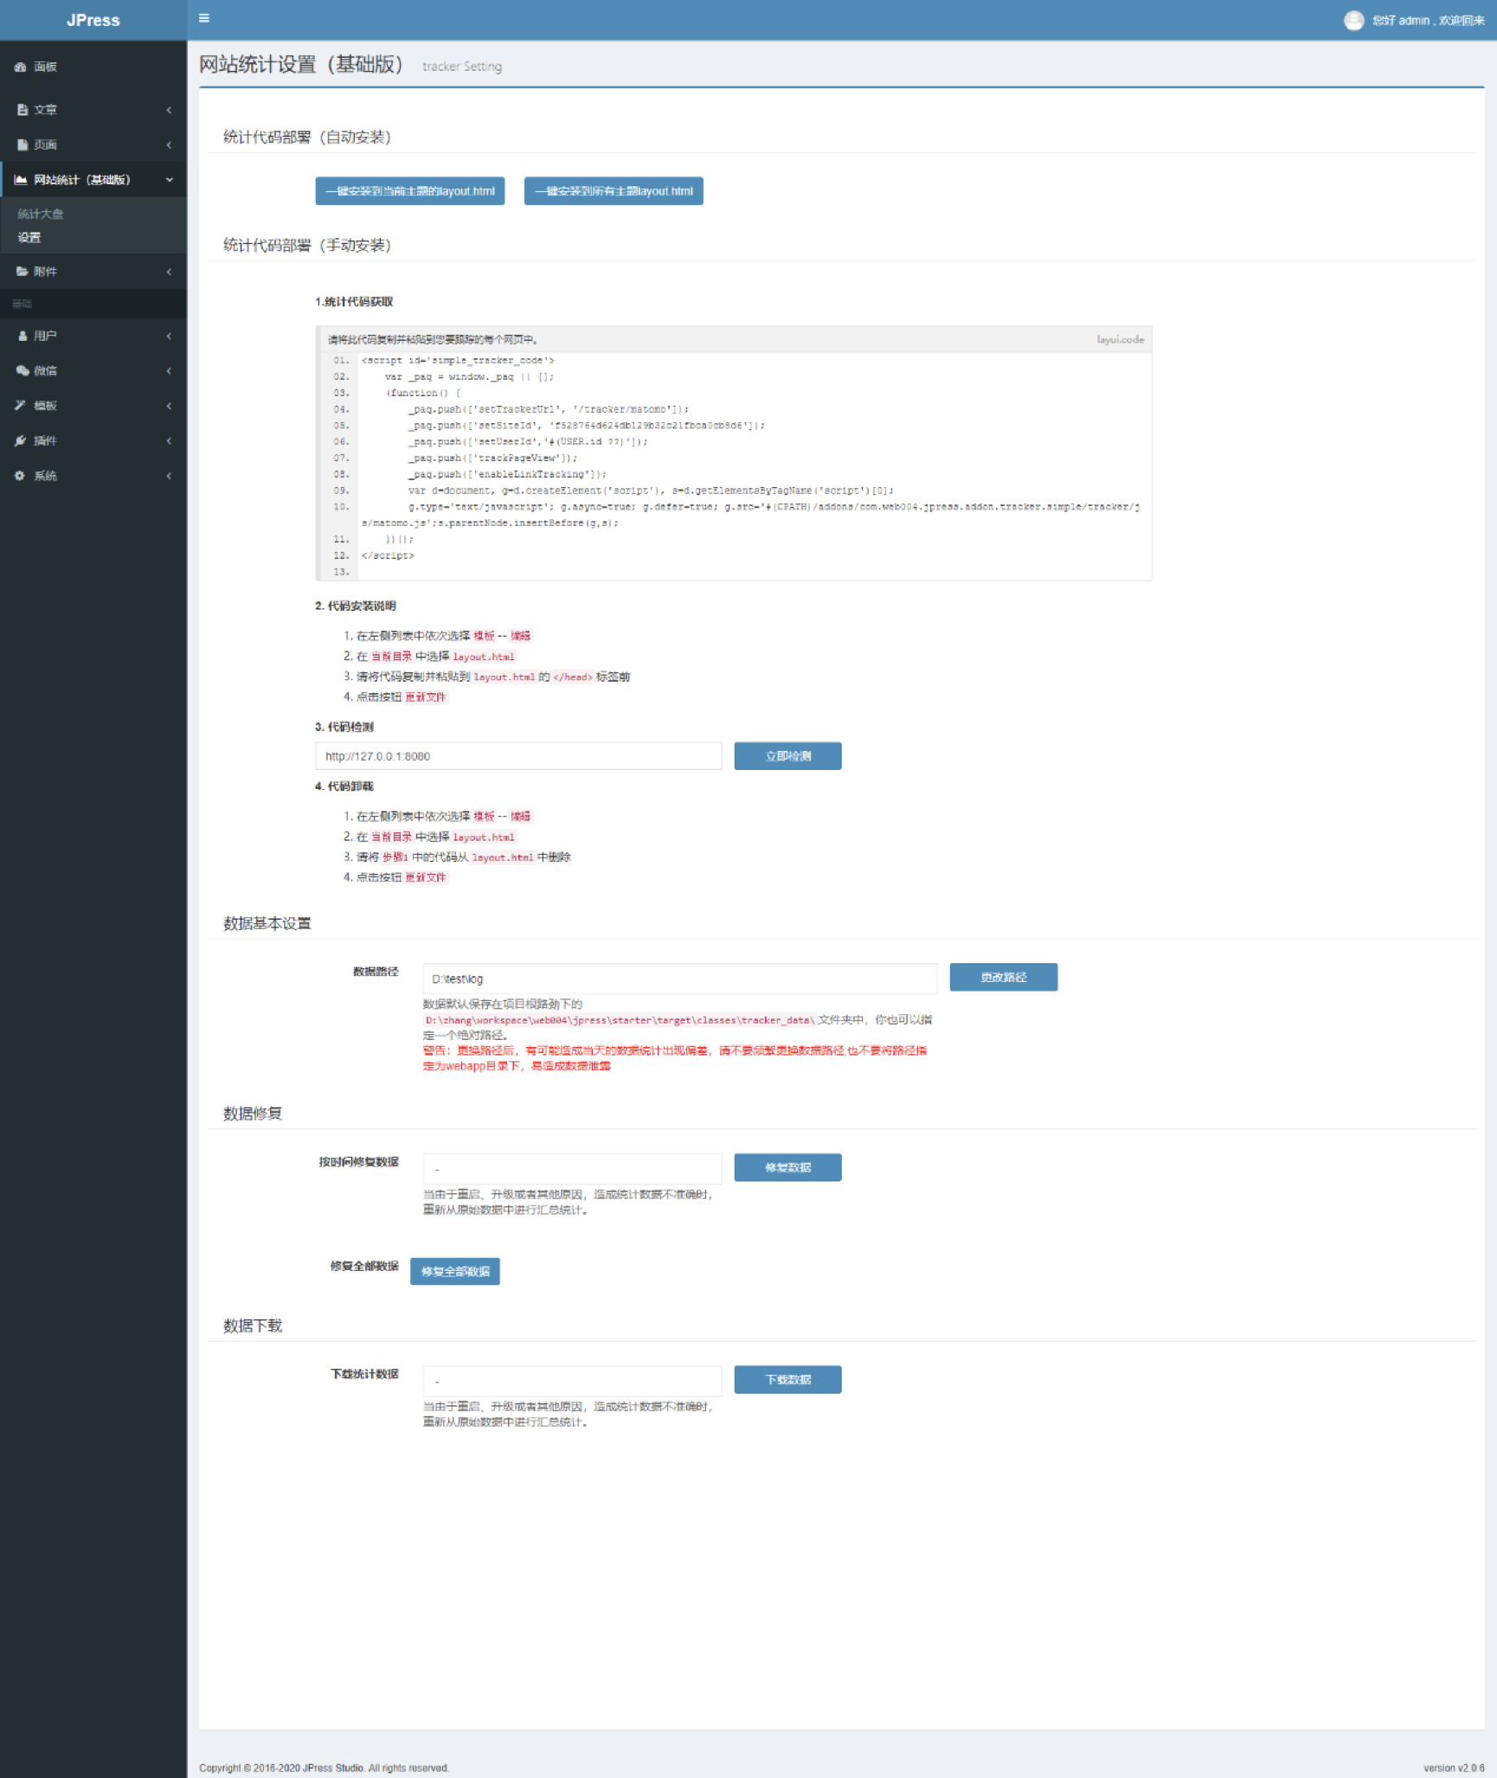Screen dimensions: 1497x1778
Task: Toggle the sidebar hamburger menu icon
Action: click(204, 18)
